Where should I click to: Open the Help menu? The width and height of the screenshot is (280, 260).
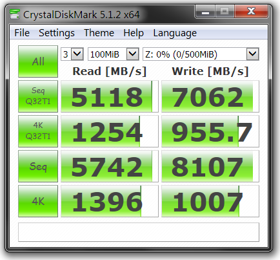[x=134, y=33]
